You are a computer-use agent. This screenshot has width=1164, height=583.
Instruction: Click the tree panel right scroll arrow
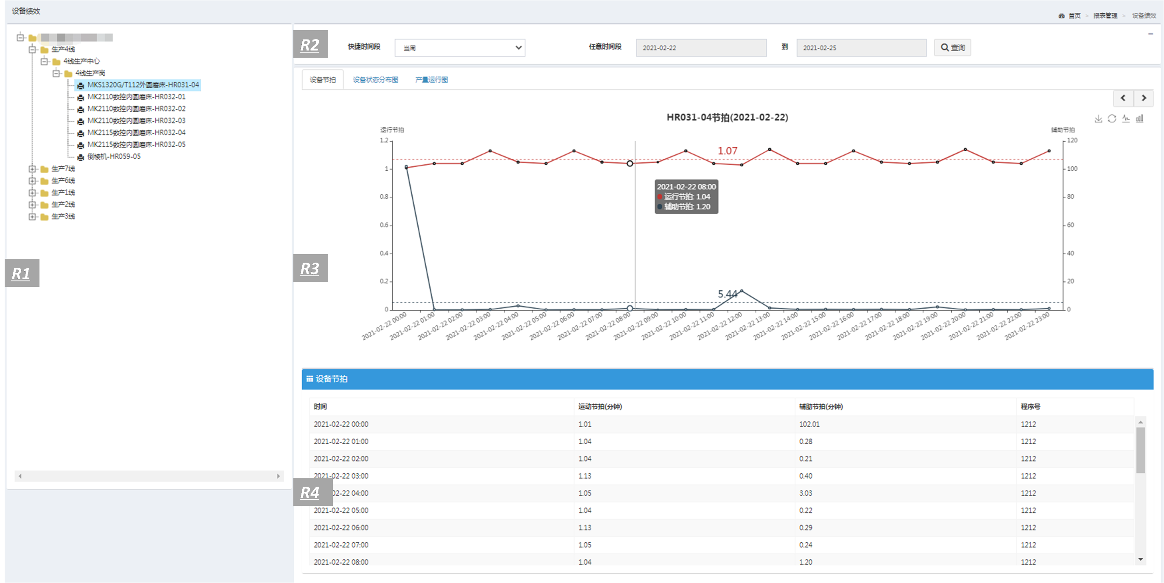(278, 476)
